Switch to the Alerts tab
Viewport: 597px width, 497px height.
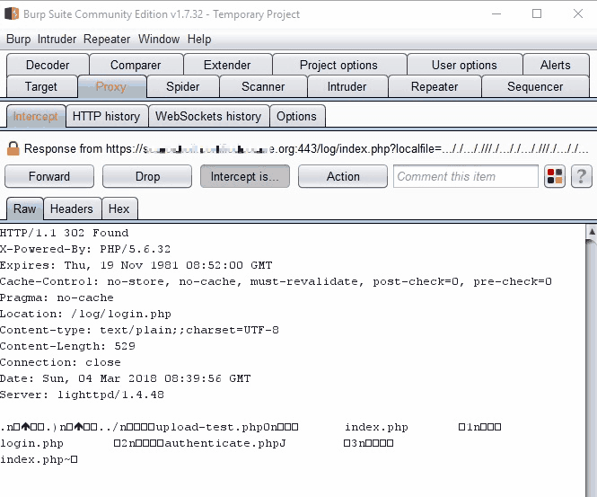click(556, 65)
